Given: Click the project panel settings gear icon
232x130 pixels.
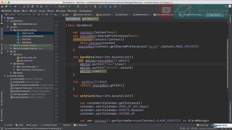Looking at the screenshot, I should pos(47,14).
